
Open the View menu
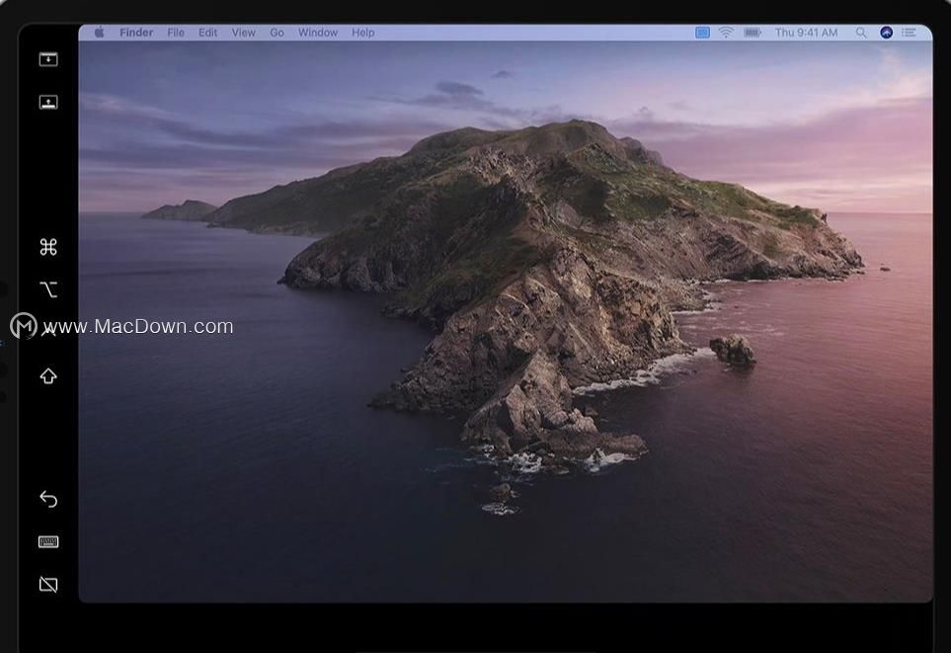(x=243, y=33)
